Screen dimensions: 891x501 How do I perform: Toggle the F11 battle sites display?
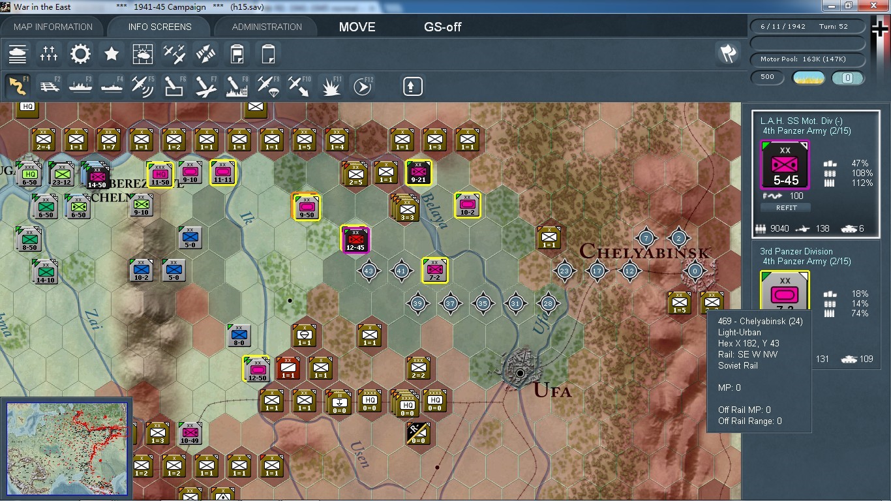coord(331,86)
